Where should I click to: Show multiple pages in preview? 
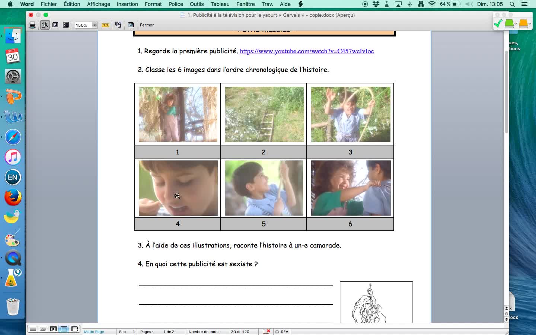tap(66, 25)
